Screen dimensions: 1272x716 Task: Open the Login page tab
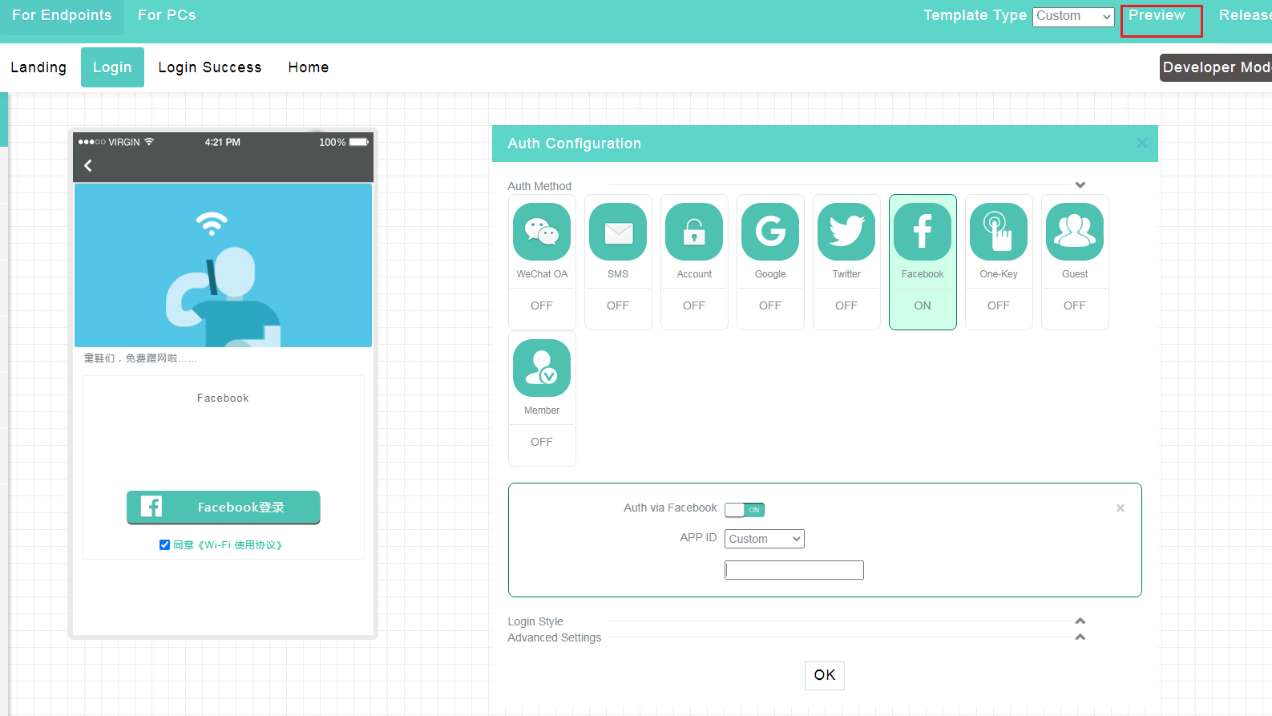click(x=112, y=67)
